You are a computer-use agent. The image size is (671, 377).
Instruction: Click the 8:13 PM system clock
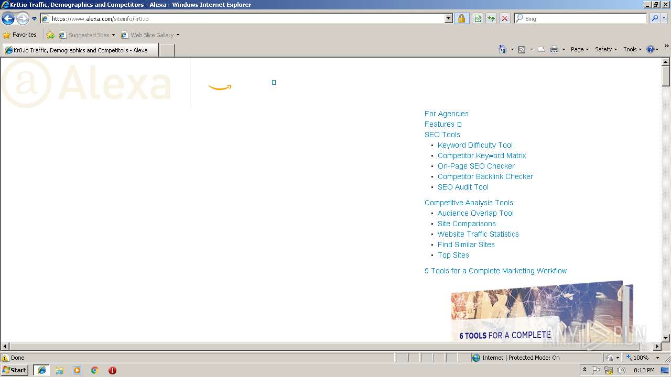click(x=644, y=370)
